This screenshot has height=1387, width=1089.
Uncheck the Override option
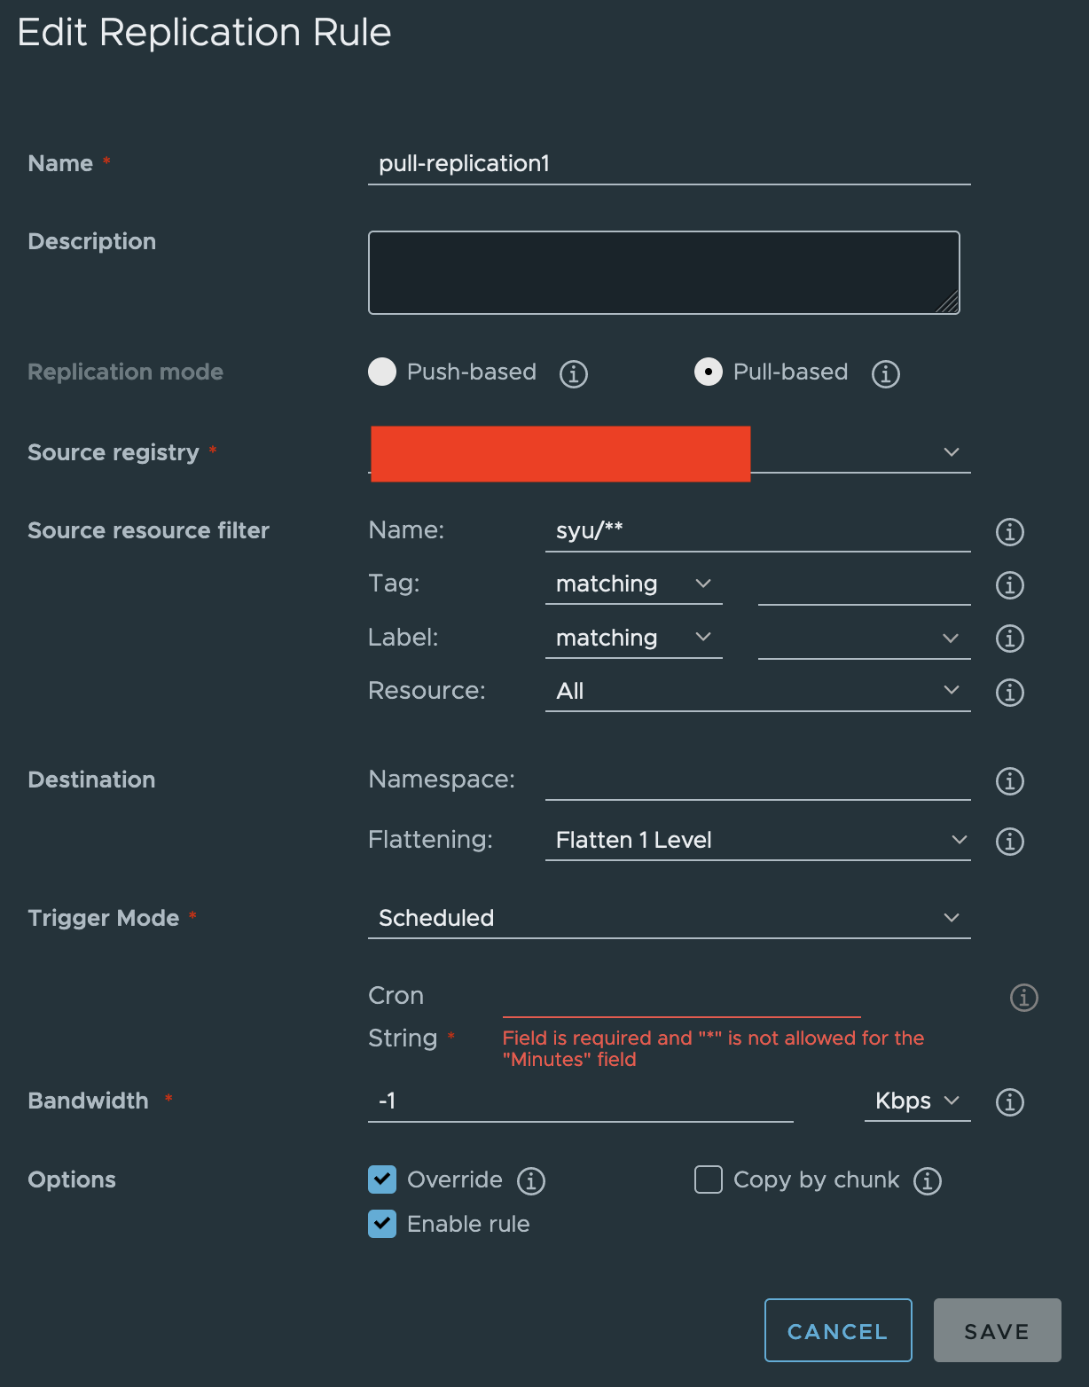[382, 1179]
